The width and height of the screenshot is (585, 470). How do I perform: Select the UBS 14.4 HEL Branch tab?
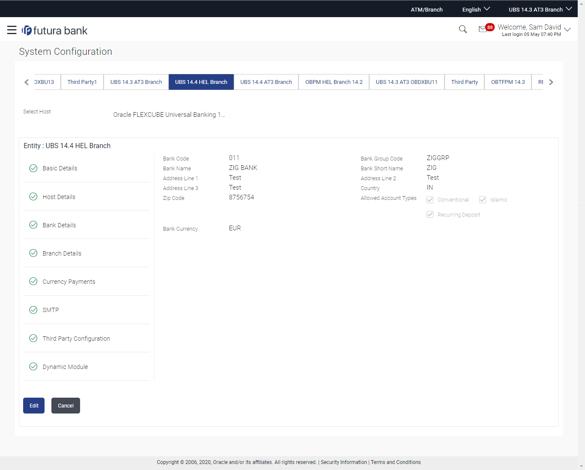coord(201,82)
